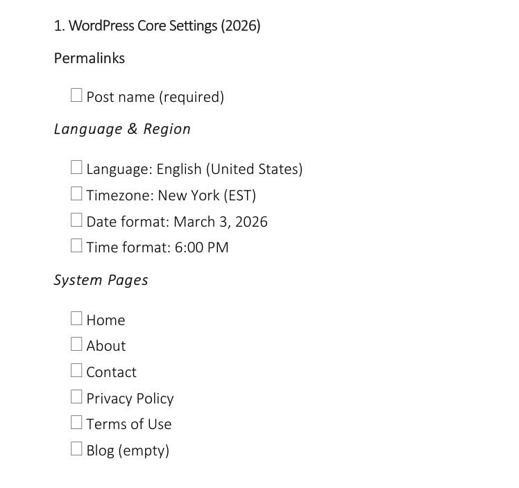This screenshot has width=519, height=488.
Task: Check the Post name (required) checkbox
Action: pos(76,95)
